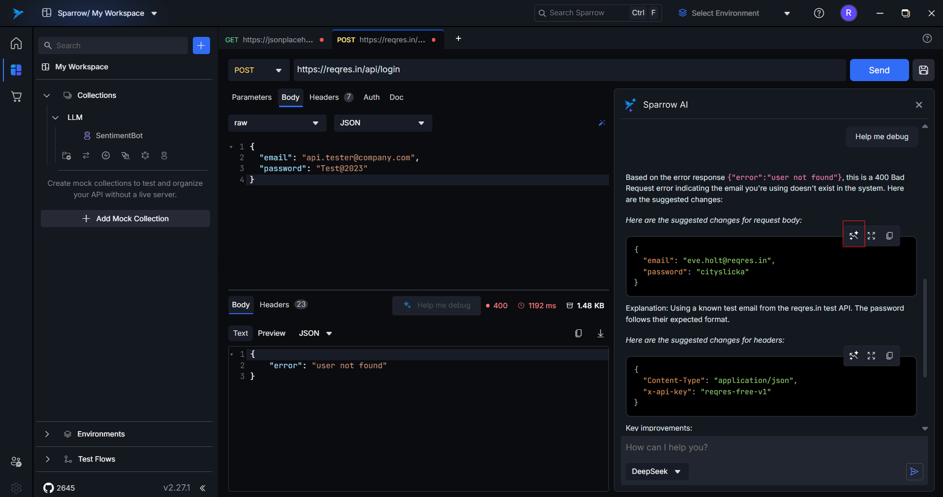Screen dimensions: 943x497
Task: Apply the suggested headers with the sparkle icon
Action: tap(854, 355)
